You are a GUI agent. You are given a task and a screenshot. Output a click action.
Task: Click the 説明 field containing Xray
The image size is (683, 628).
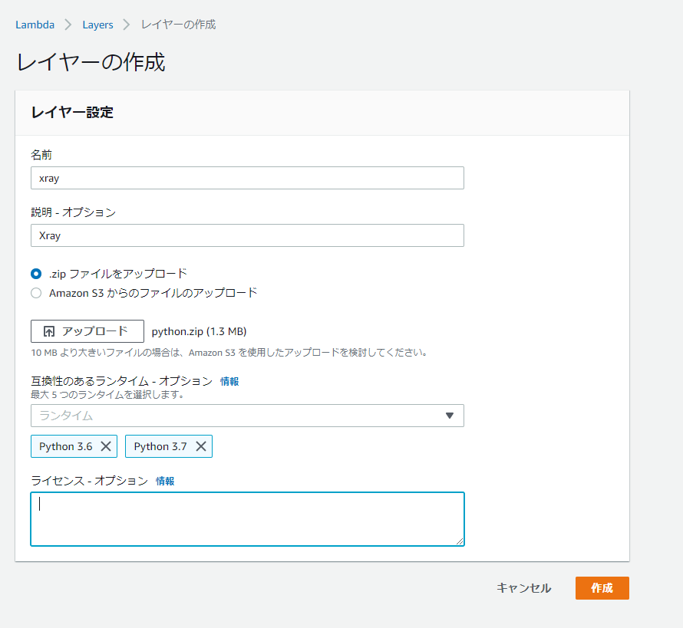coord(247,235)
